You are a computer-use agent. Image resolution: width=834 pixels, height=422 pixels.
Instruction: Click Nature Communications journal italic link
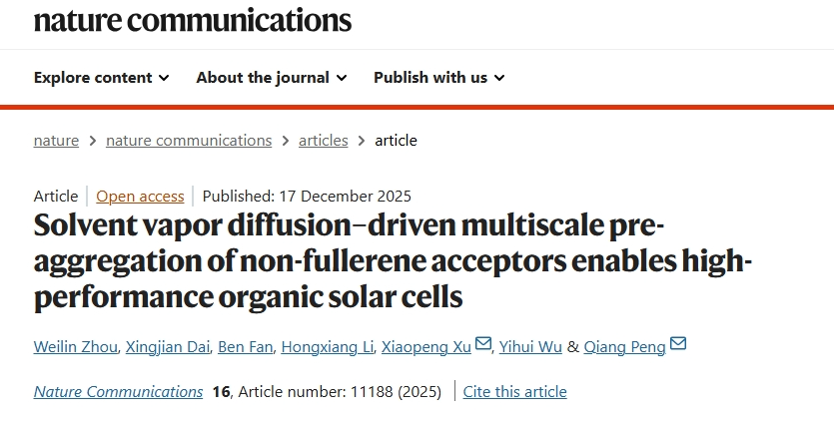click(x=118, y=392)
